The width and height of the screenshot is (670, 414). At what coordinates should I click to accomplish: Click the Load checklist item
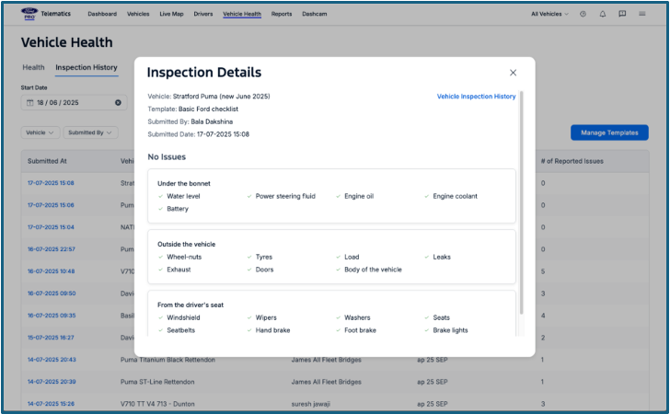pos(347,257)
